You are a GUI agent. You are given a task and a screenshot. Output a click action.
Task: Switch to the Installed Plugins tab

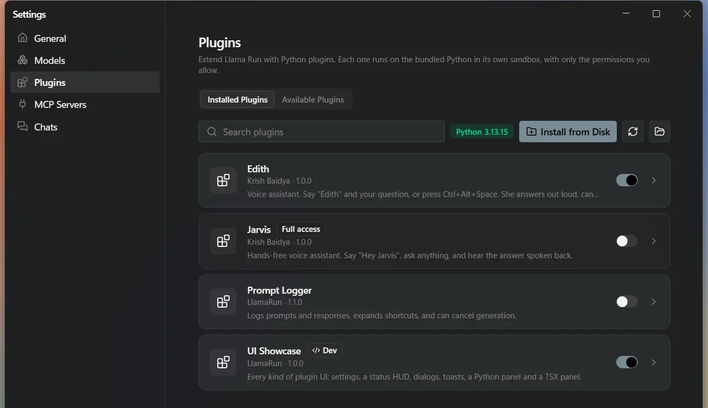click(x=238, y=99)
